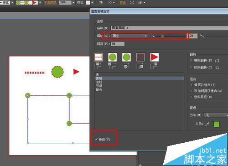Pick key color with the eyedropper

[x=207, y=124]
